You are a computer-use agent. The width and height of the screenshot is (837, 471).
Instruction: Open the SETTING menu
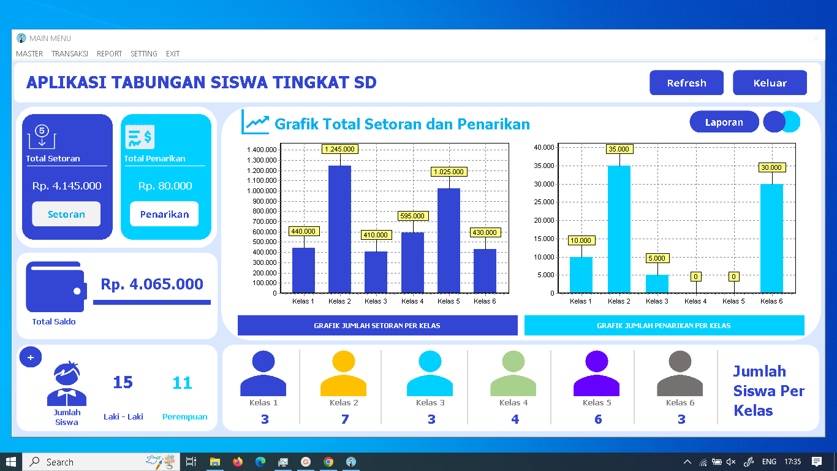[x=143, y=54]
